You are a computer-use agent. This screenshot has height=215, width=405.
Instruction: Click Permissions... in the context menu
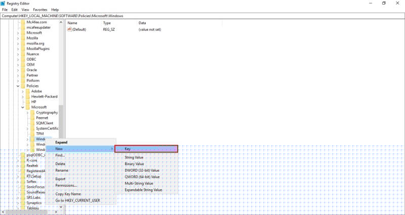(x=66, y=185)
